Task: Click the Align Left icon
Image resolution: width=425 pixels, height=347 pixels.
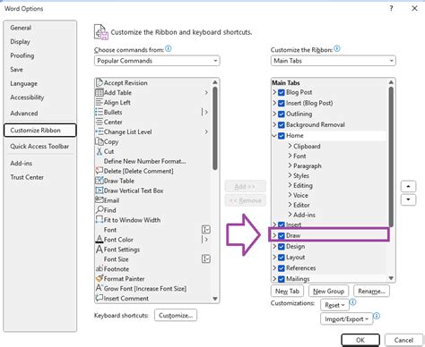Action: click(x=100, y=102)
